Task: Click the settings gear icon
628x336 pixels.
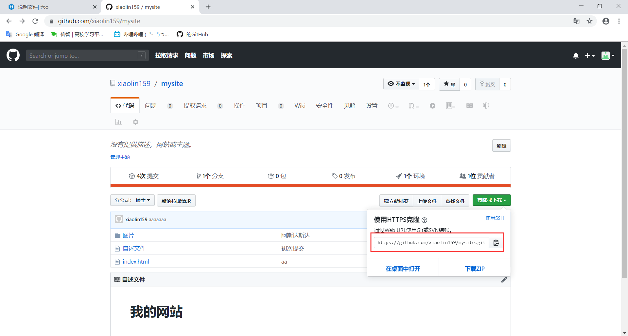Action: [135, 122]
